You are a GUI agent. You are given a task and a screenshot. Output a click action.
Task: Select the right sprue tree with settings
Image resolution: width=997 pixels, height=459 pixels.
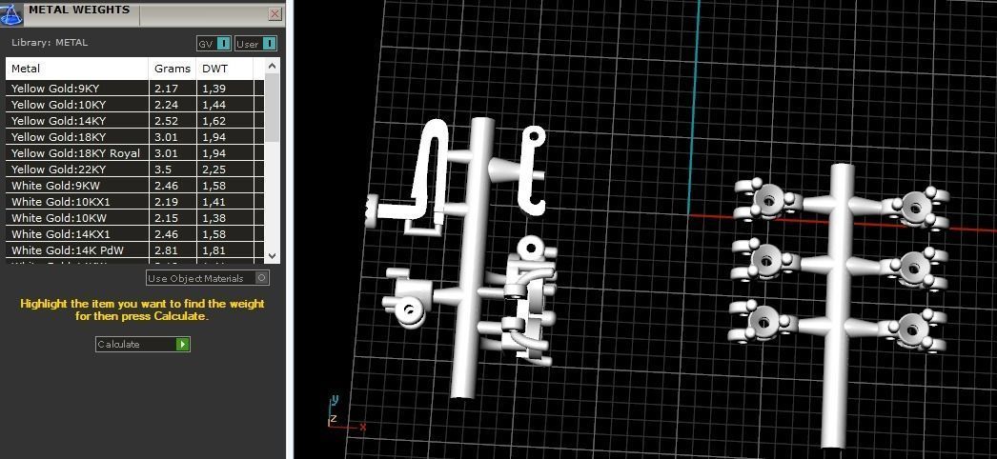842,305
